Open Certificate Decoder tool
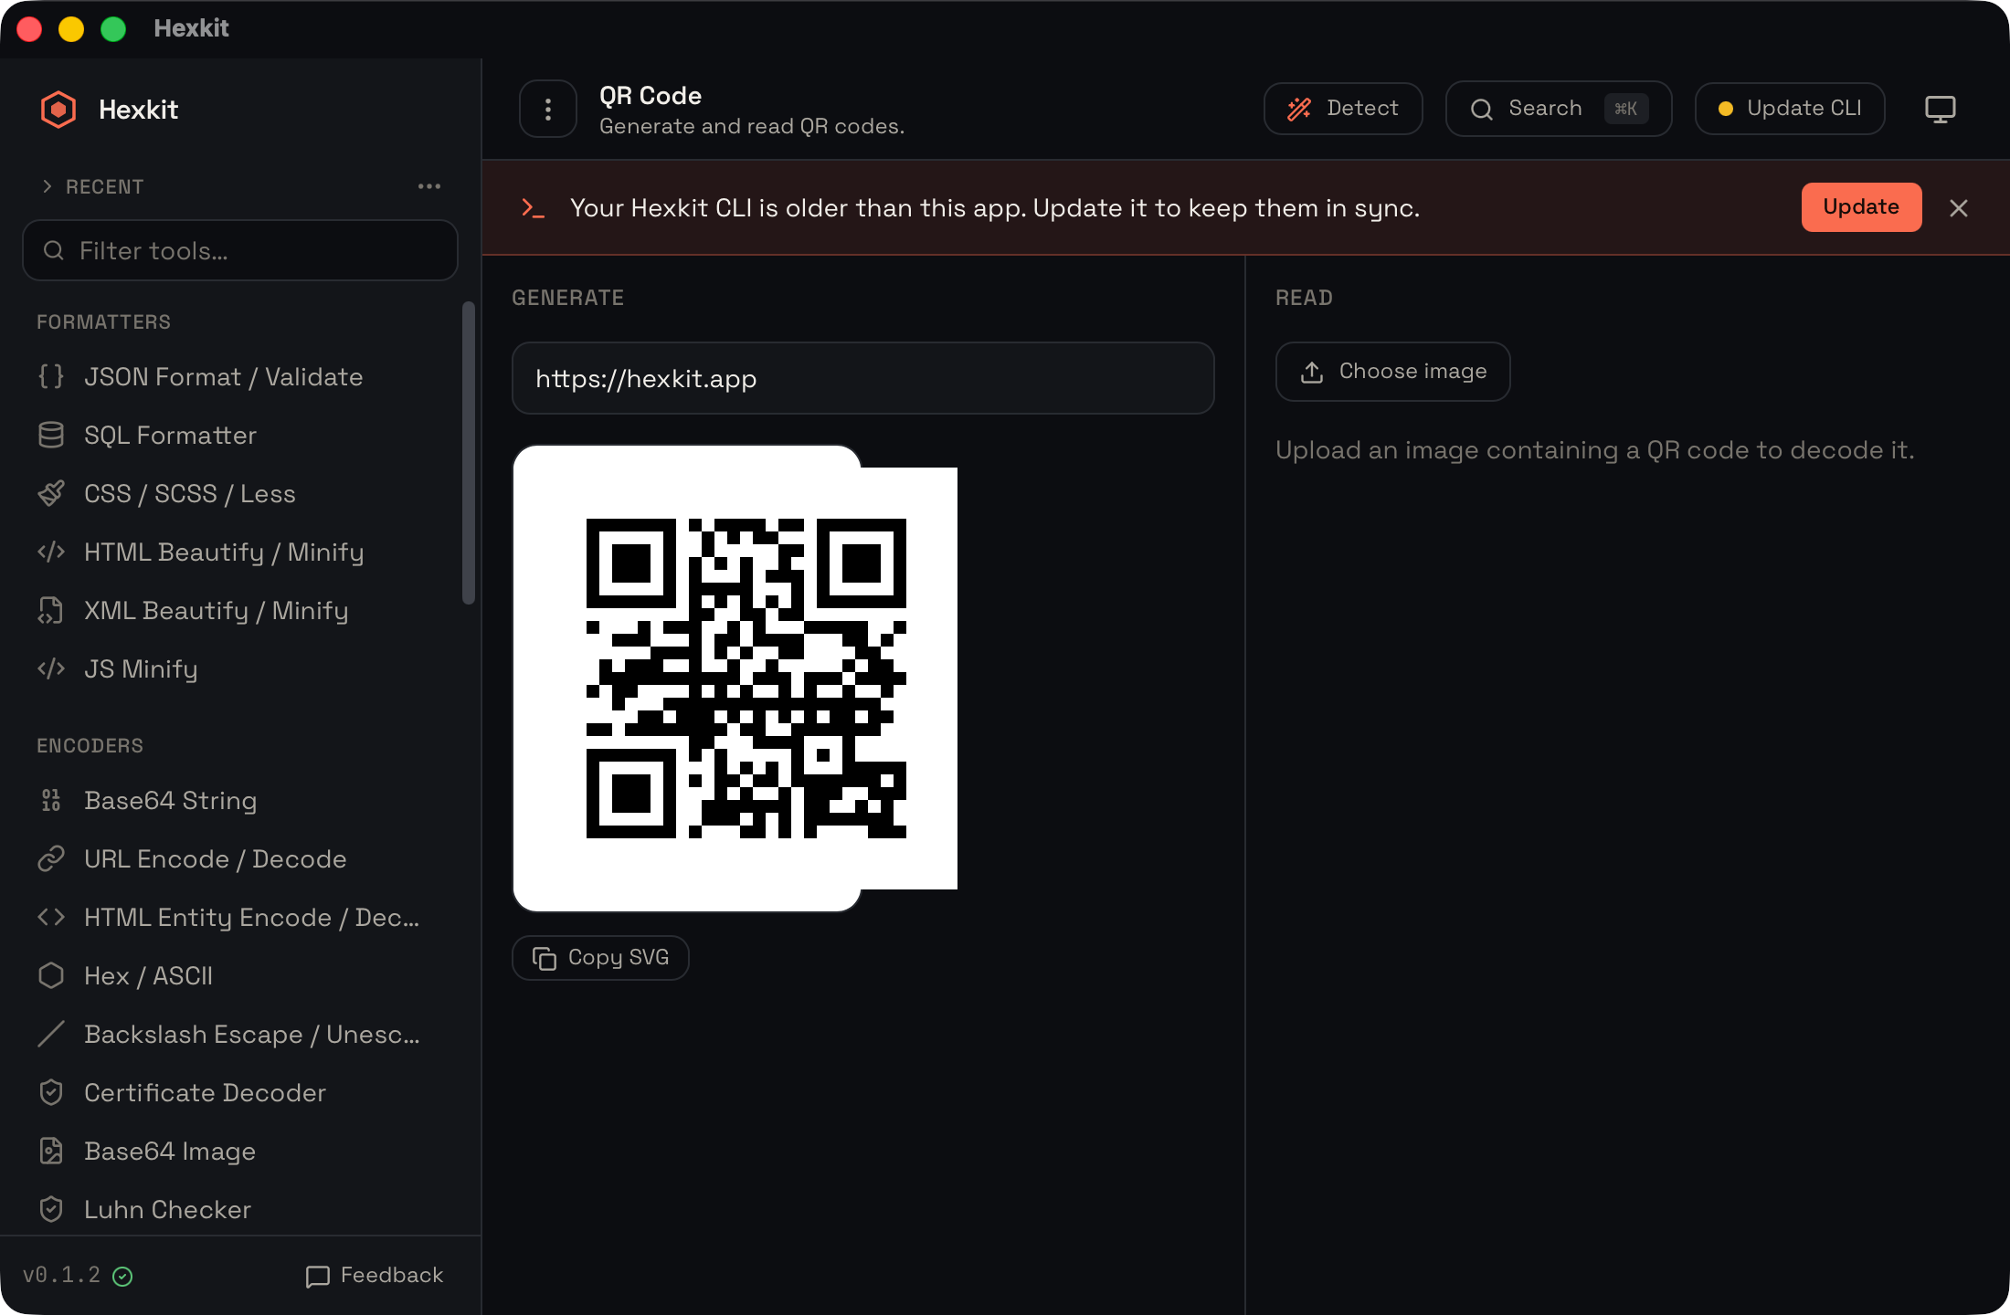The image size is (2010, 1315). tap(239, 1092)
